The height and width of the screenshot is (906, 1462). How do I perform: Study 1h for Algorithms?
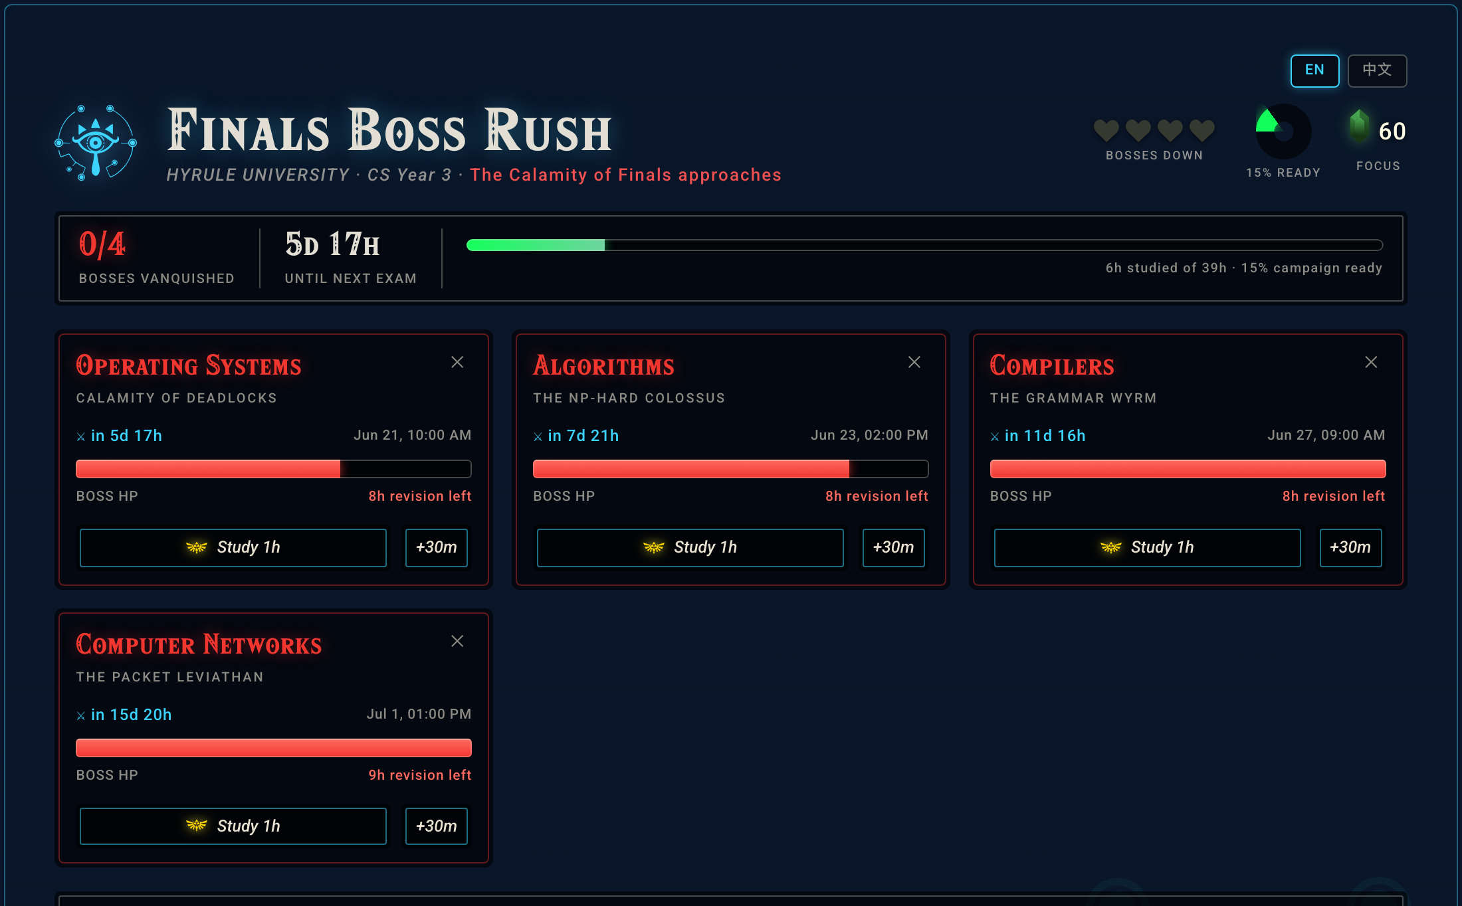click(x=690, y=547)
